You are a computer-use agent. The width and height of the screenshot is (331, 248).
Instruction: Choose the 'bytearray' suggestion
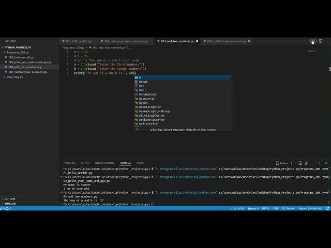pyautogui.click(x=182, y=99)
